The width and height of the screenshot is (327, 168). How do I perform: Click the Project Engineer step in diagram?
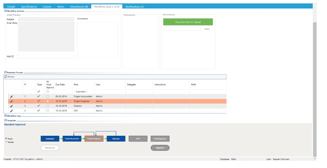click(94, 139)
